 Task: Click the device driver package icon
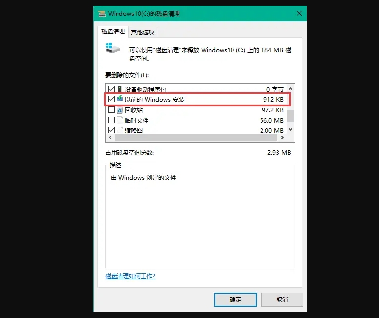click(120, 89)
